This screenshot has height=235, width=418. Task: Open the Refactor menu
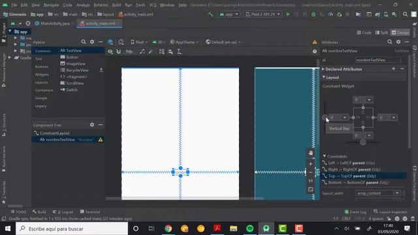(101, 5)
